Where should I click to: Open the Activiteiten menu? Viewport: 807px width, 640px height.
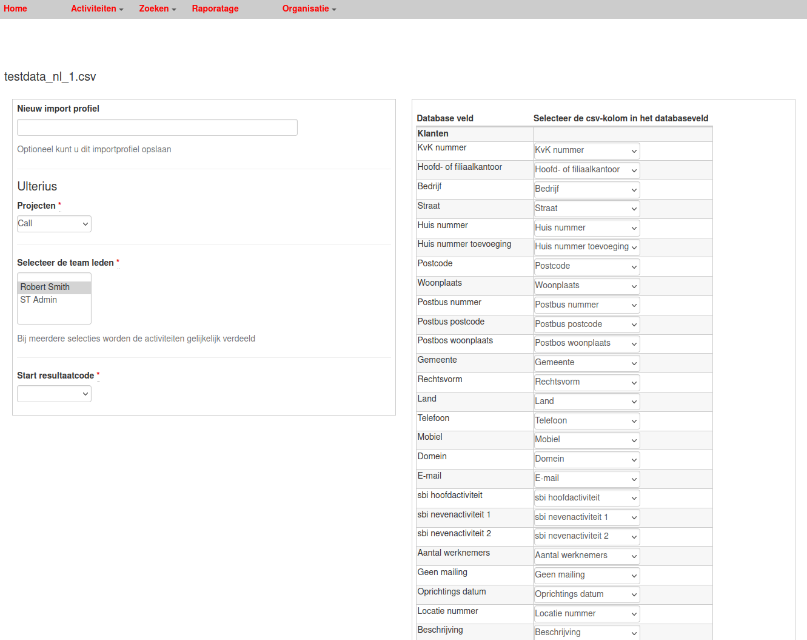coord(96,8)
